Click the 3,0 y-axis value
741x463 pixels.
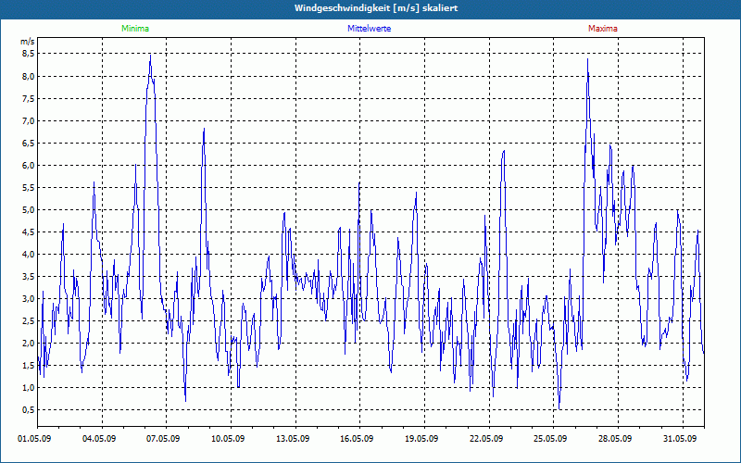[28, 298]
